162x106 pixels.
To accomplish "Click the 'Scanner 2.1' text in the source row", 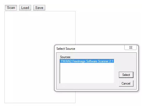I will 106,61.
